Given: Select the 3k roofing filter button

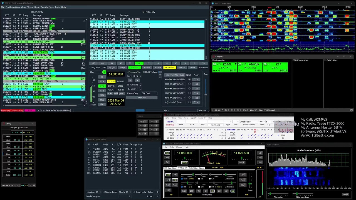Looking at the screenshot, I should 212,191.
